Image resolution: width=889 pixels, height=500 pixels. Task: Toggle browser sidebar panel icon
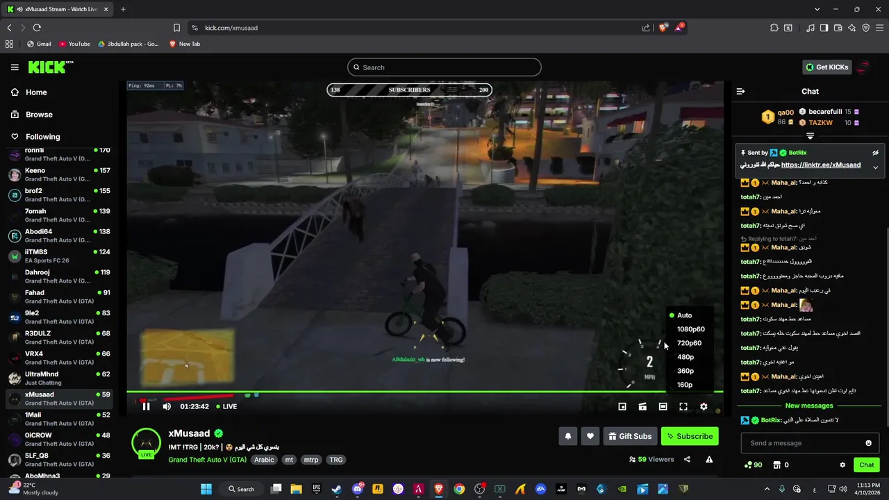click(824, 28)
